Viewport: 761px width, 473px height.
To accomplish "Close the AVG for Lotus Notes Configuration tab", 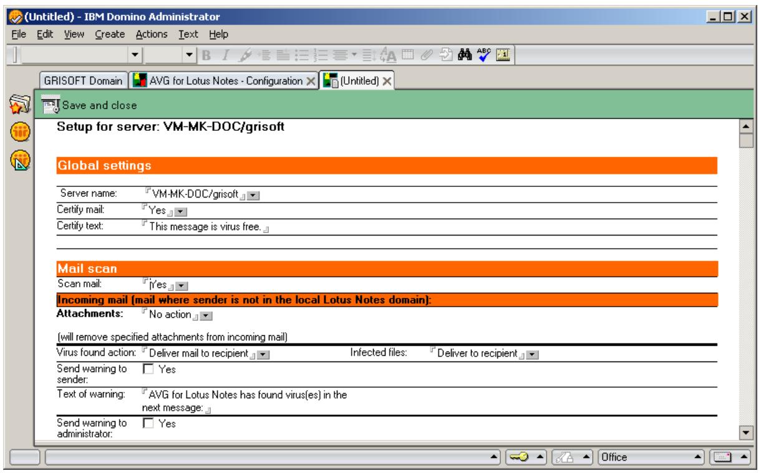I will pos(311,82).
